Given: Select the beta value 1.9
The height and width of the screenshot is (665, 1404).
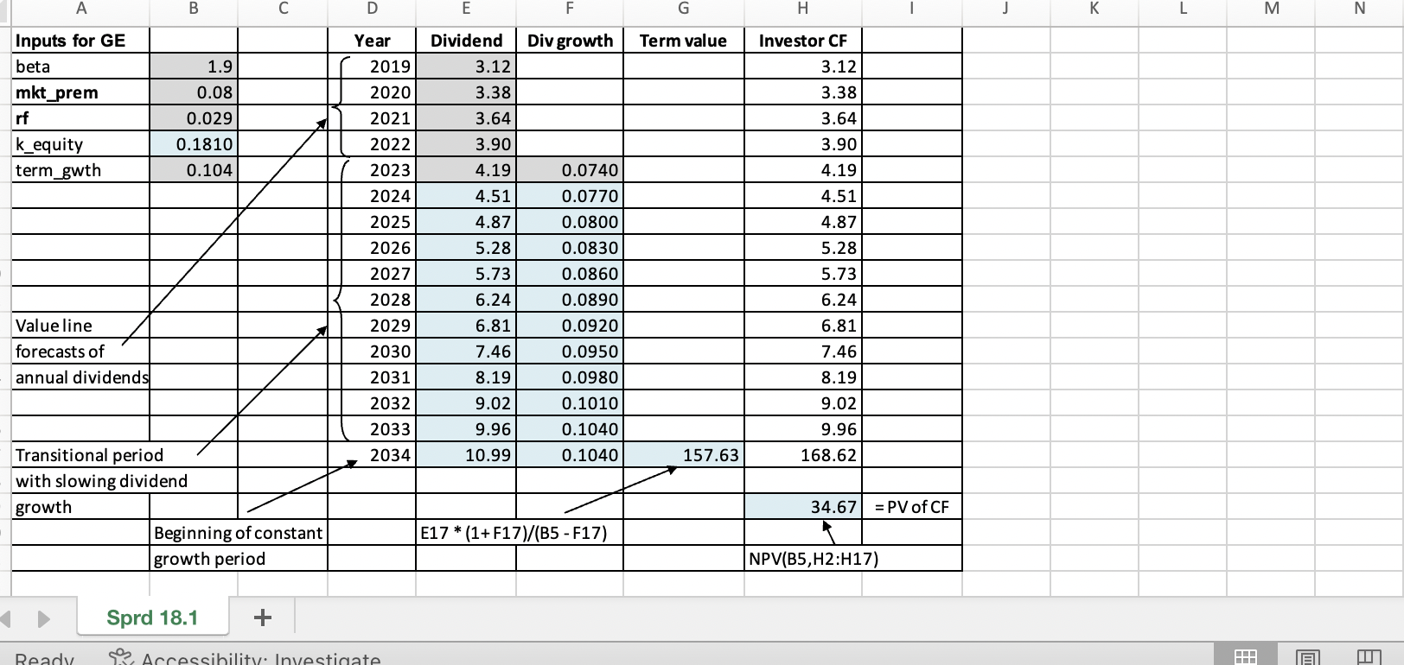Looking at the screenshot, I should (194, 66).
